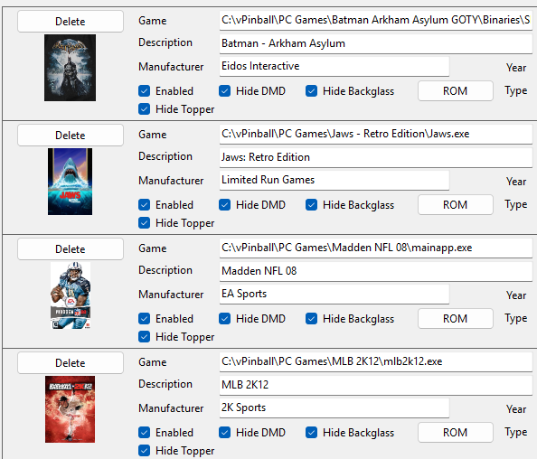Delete the MLB 2K12 entry

pos(71,363)
